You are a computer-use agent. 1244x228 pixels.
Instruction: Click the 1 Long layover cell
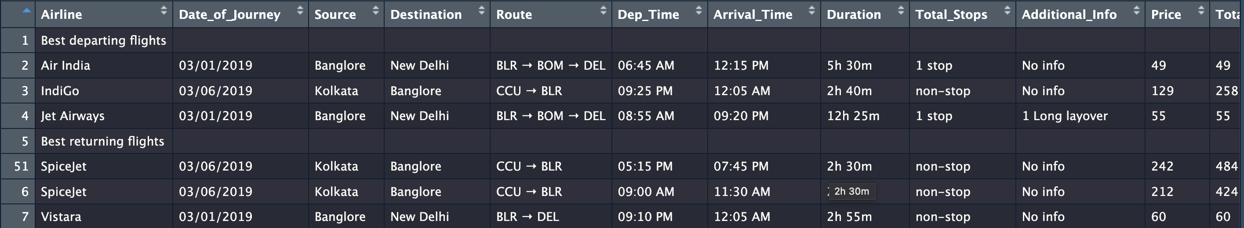click(1080, 116)
